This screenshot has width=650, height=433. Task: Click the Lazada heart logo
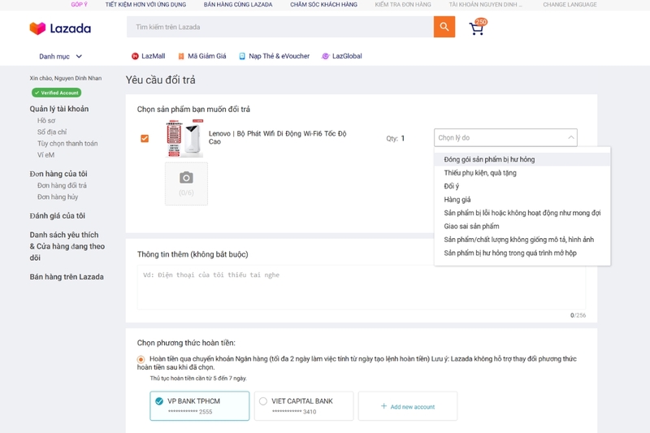[x=37, y=28]
